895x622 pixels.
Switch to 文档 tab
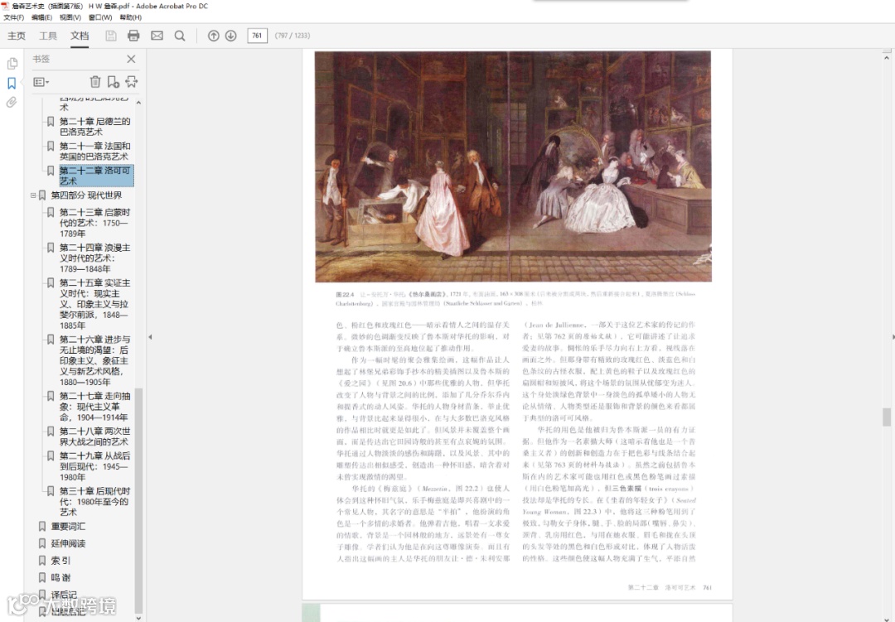(x=80, y=36)
